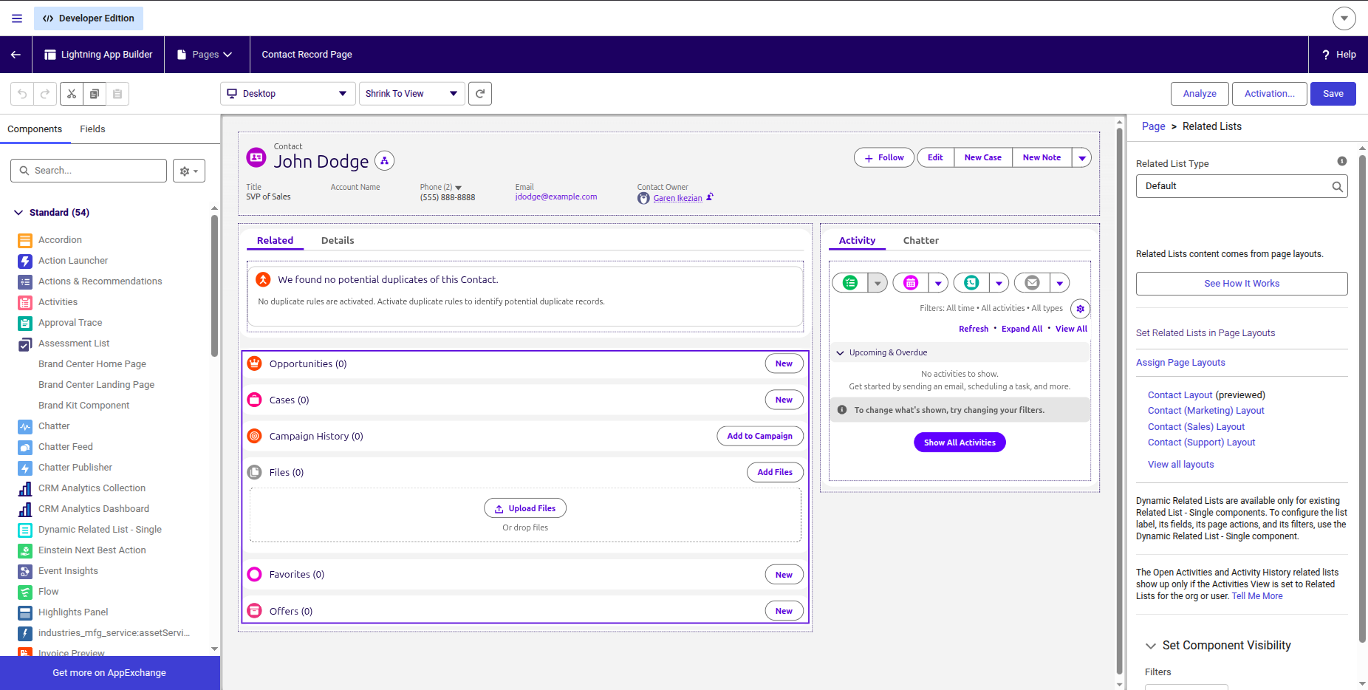The width and height of the screenshot is (1368, 690).
Task: Click the Chatter Publisher component icon
Action: point(25,468)
